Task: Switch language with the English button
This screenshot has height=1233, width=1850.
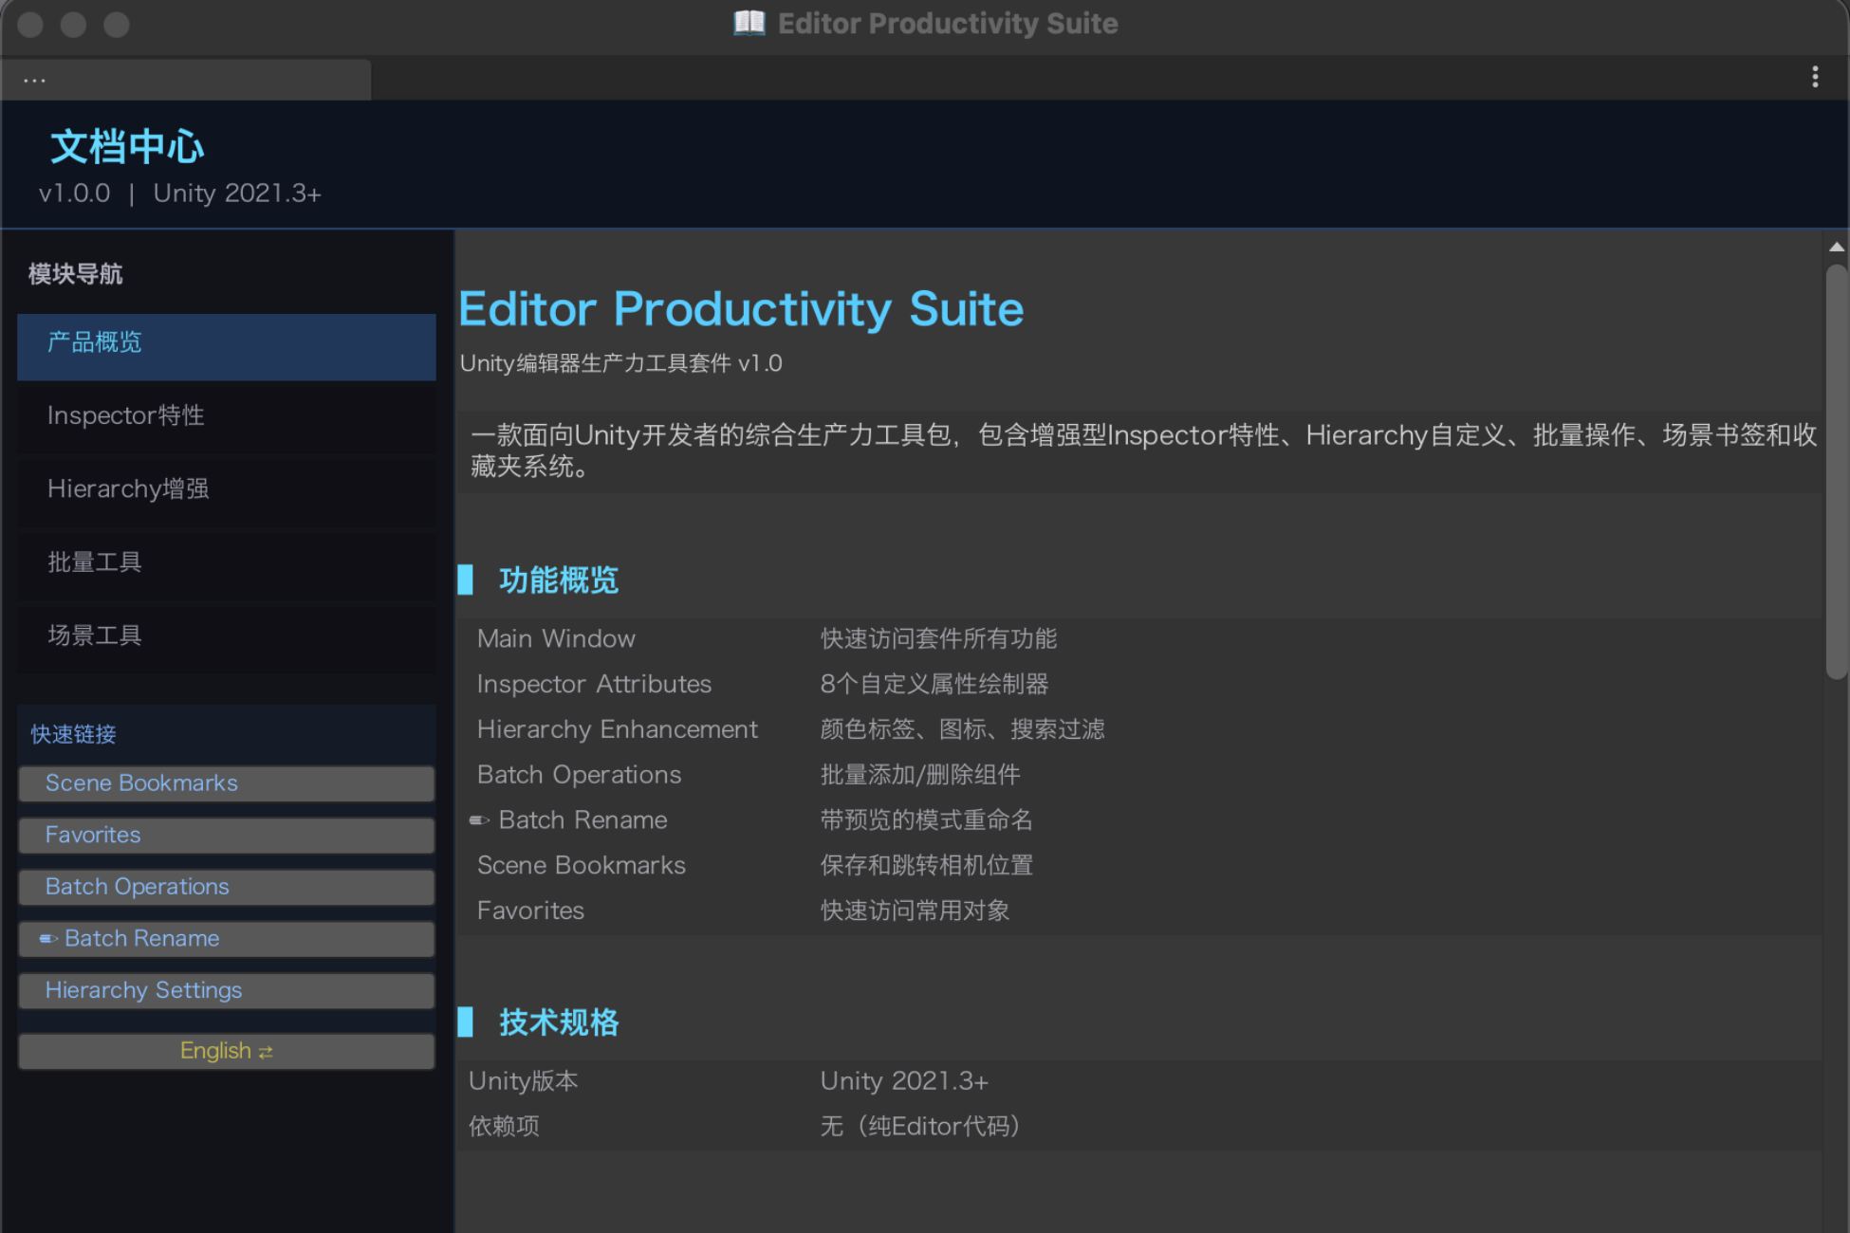Action: point(227,1051)
